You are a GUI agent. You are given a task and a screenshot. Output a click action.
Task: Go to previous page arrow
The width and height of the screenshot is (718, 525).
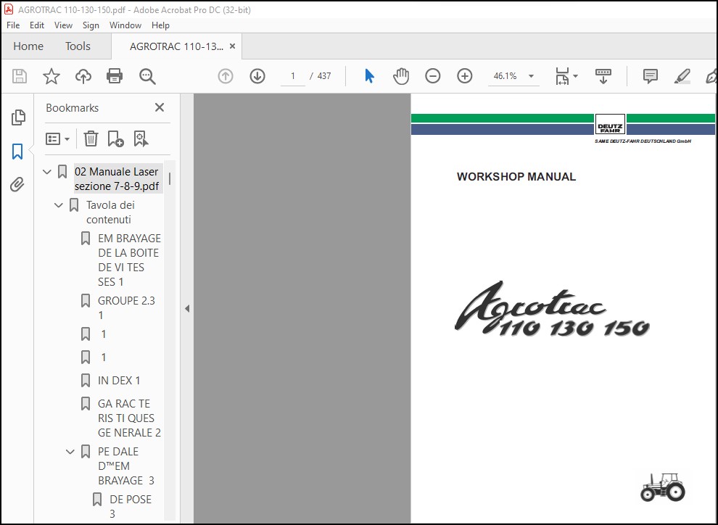pyautogui.click(x=226, y=76)
